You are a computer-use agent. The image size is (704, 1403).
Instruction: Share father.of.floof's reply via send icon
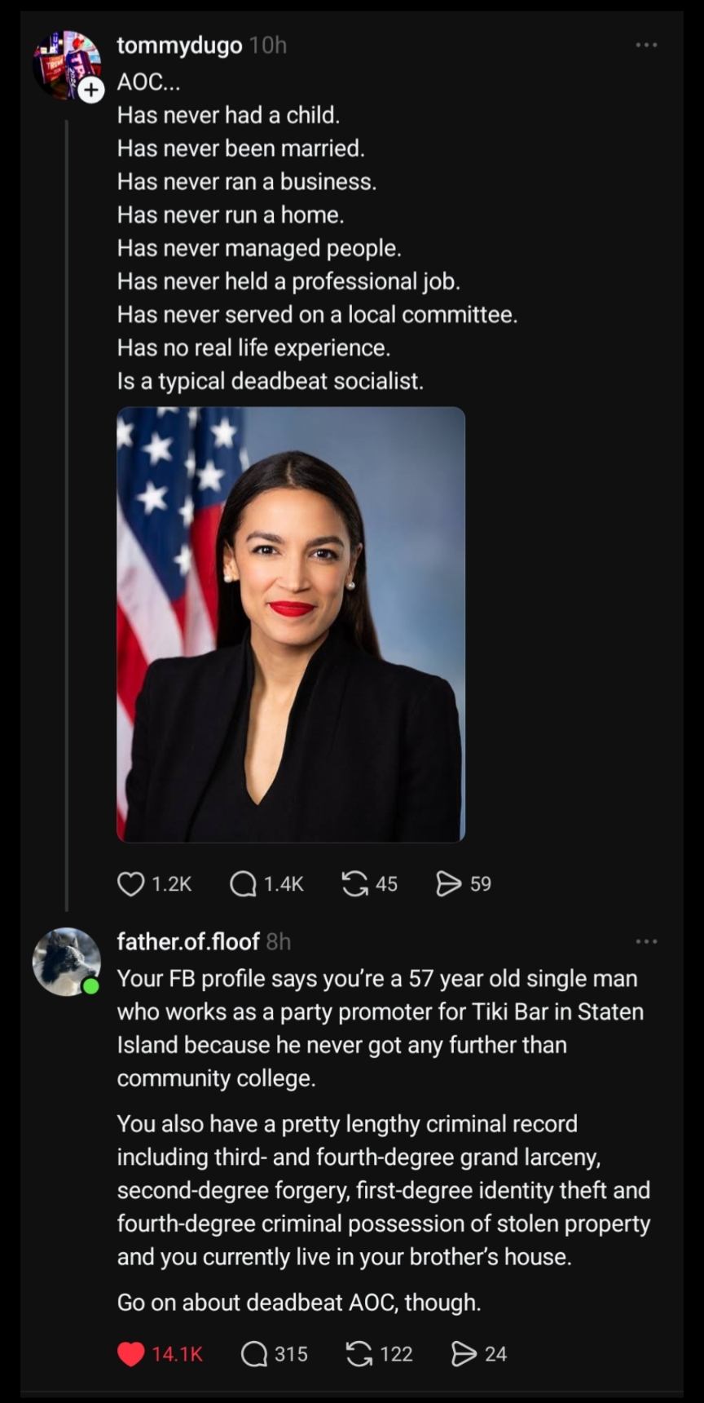pyautogui.click(x=464, y=1354)
